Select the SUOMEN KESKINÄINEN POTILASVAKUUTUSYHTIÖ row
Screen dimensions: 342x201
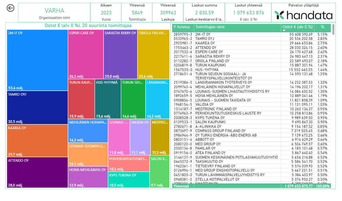tap(251, 157)
